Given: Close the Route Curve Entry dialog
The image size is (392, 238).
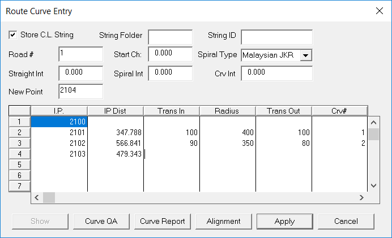Looking at the screenshot, I should [379, 11].
